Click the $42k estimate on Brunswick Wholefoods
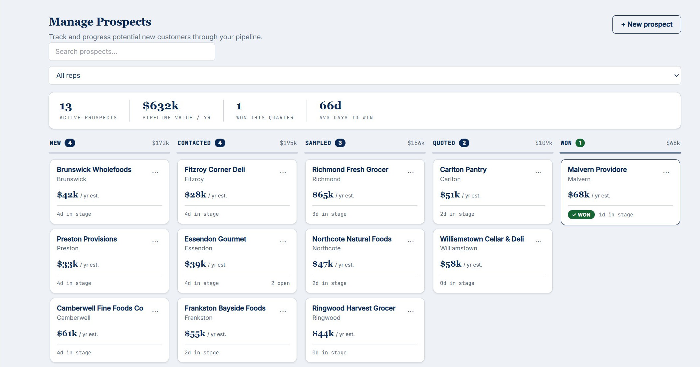The height and width of the screenshot is (367, 700). (68, 195)
